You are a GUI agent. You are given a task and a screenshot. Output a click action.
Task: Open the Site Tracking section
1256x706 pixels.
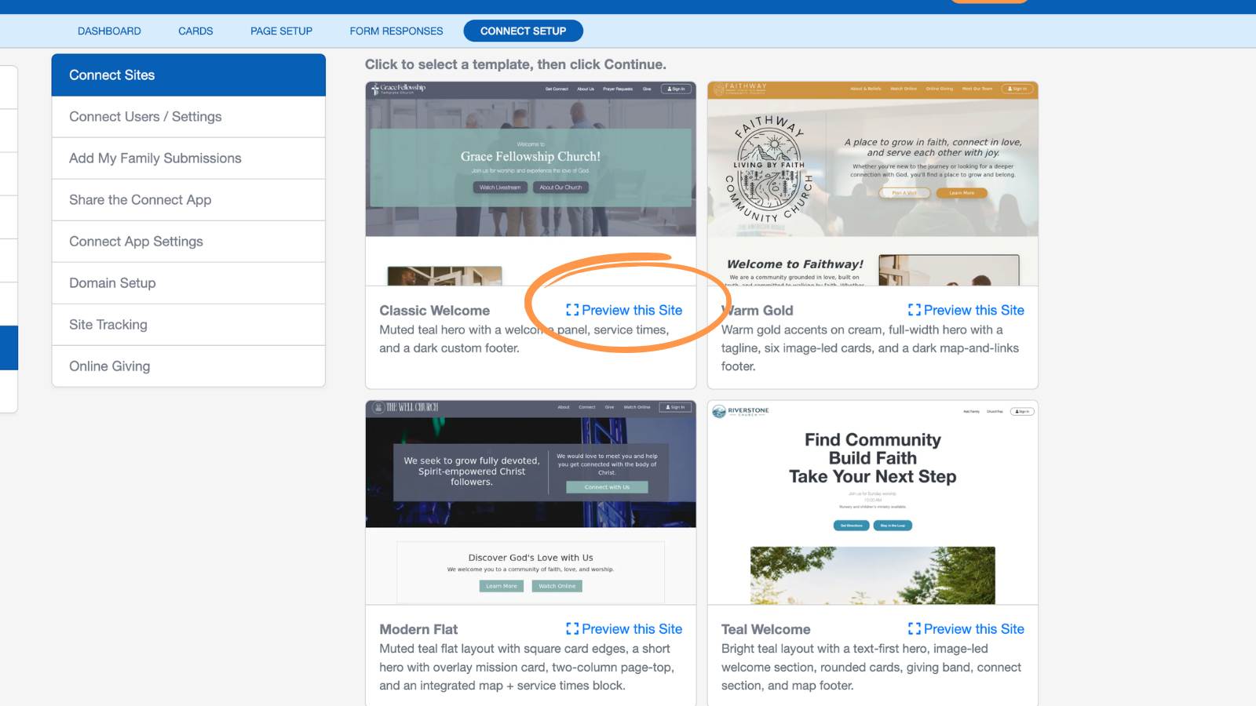pyautogui.click(x=188, y=325)
